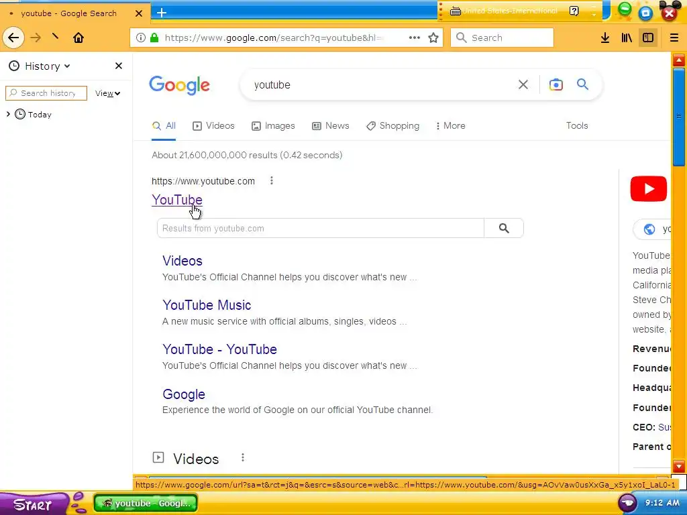Click the red YouTube logo in knowledge panel
Viewport: 687px width, 515px height.
(649, 188)
